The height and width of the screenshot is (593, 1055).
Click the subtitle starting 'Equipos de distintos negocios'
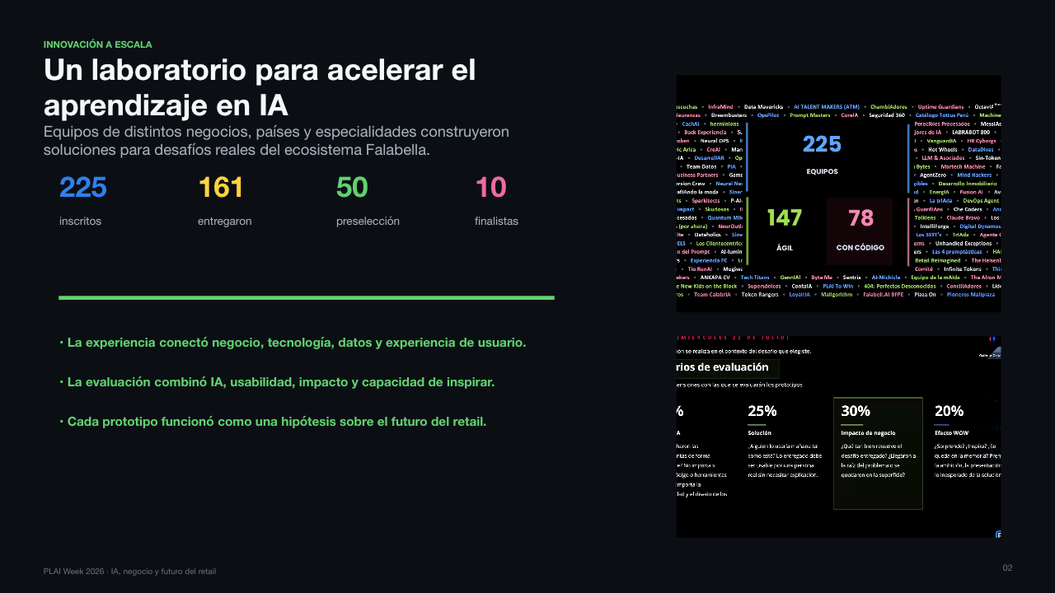pyautogui.click(x=276, y=141)
